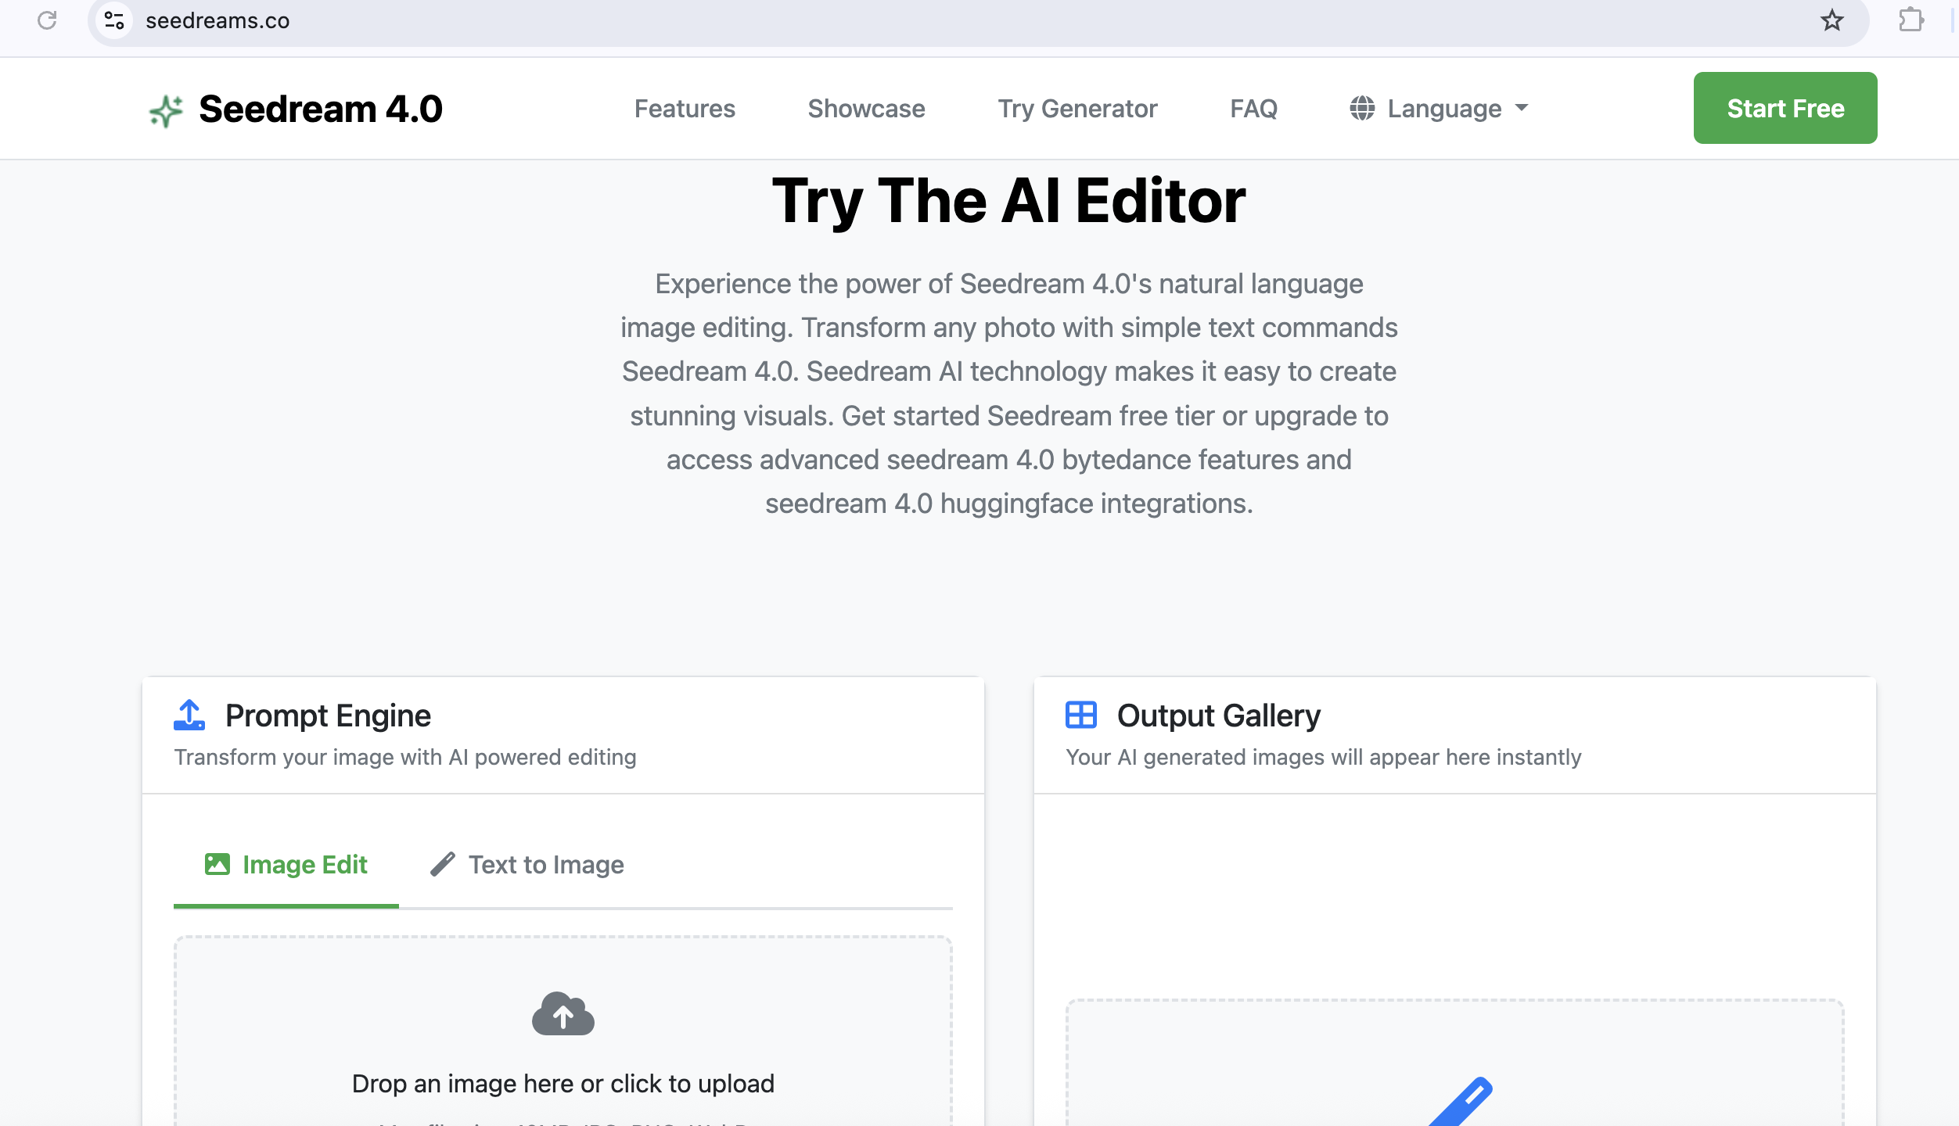Open the FAQ nav link
The height and width of the screenshot is (1126, 1959).
click(1253, 109)
